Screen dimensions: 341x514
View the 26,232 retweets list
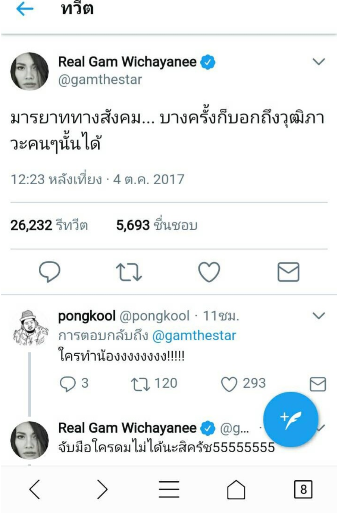pos(49,225)
